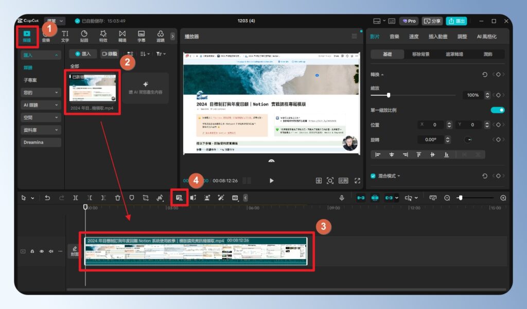This screenshot has width=527, height=309.
Task: Click the Pro button in the title bar
Action: point(409,21)
